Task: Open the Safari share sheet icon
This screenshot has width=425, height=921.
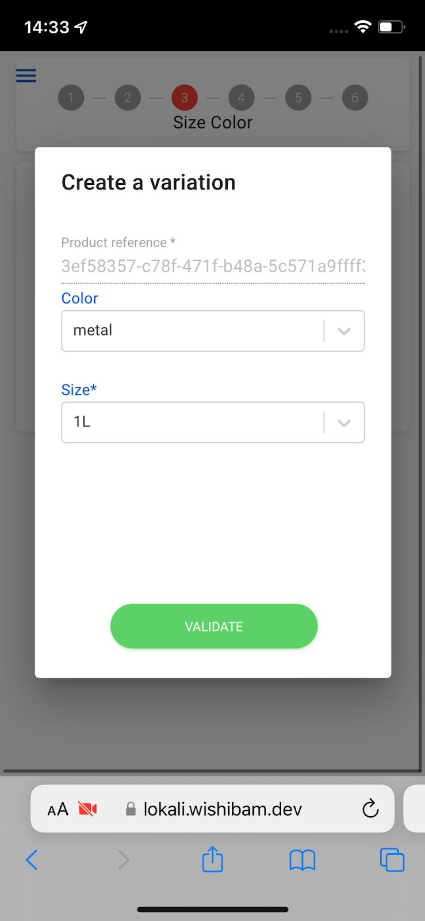Action: click(213, 858)
